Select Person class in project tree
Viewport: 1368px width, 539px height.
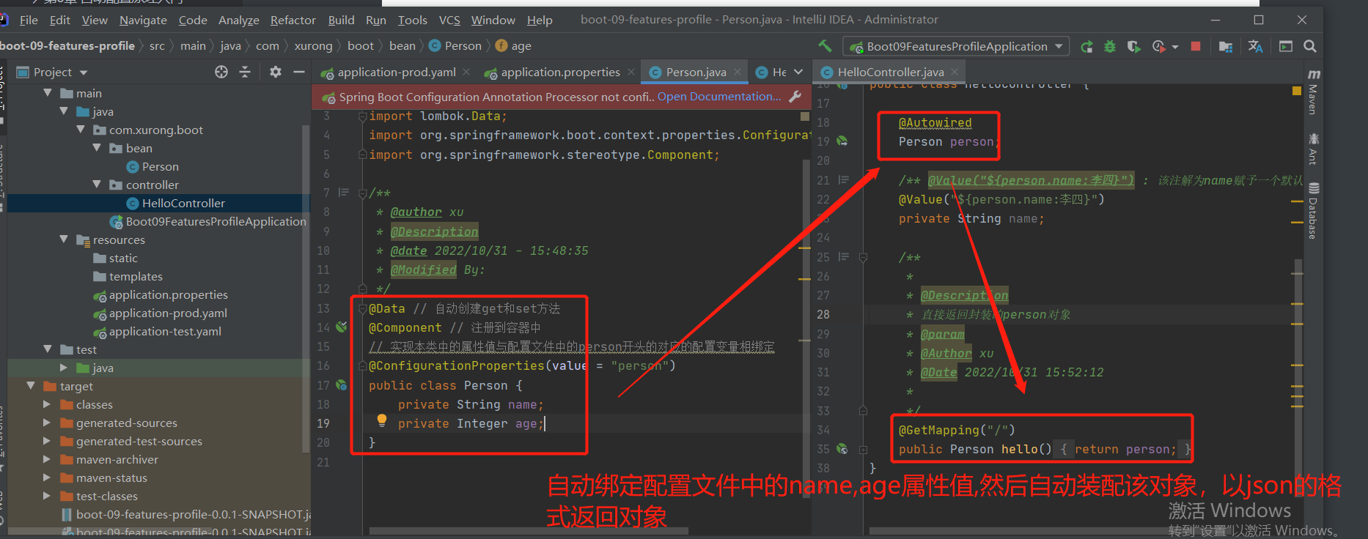click(x=160, y=166)
